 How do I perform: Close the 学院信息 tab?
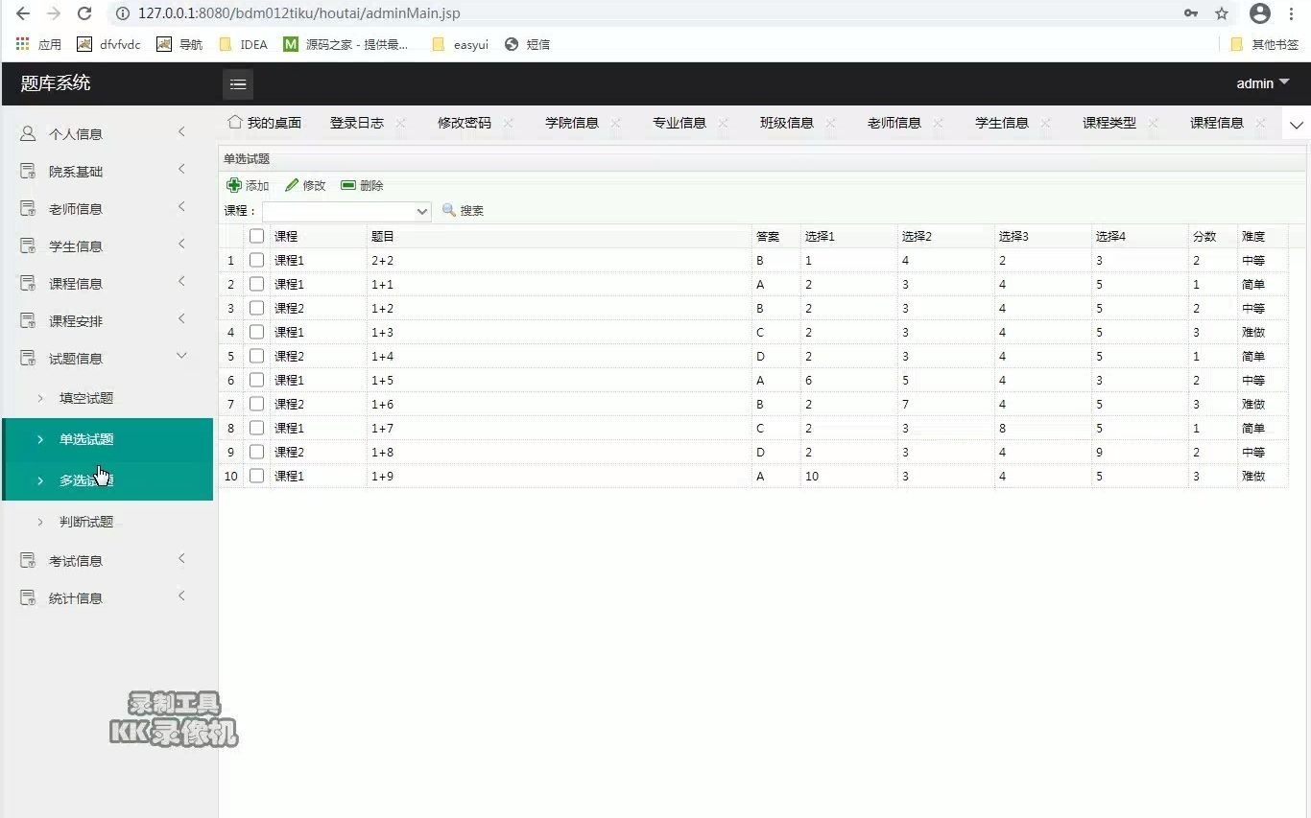[615, 123]
